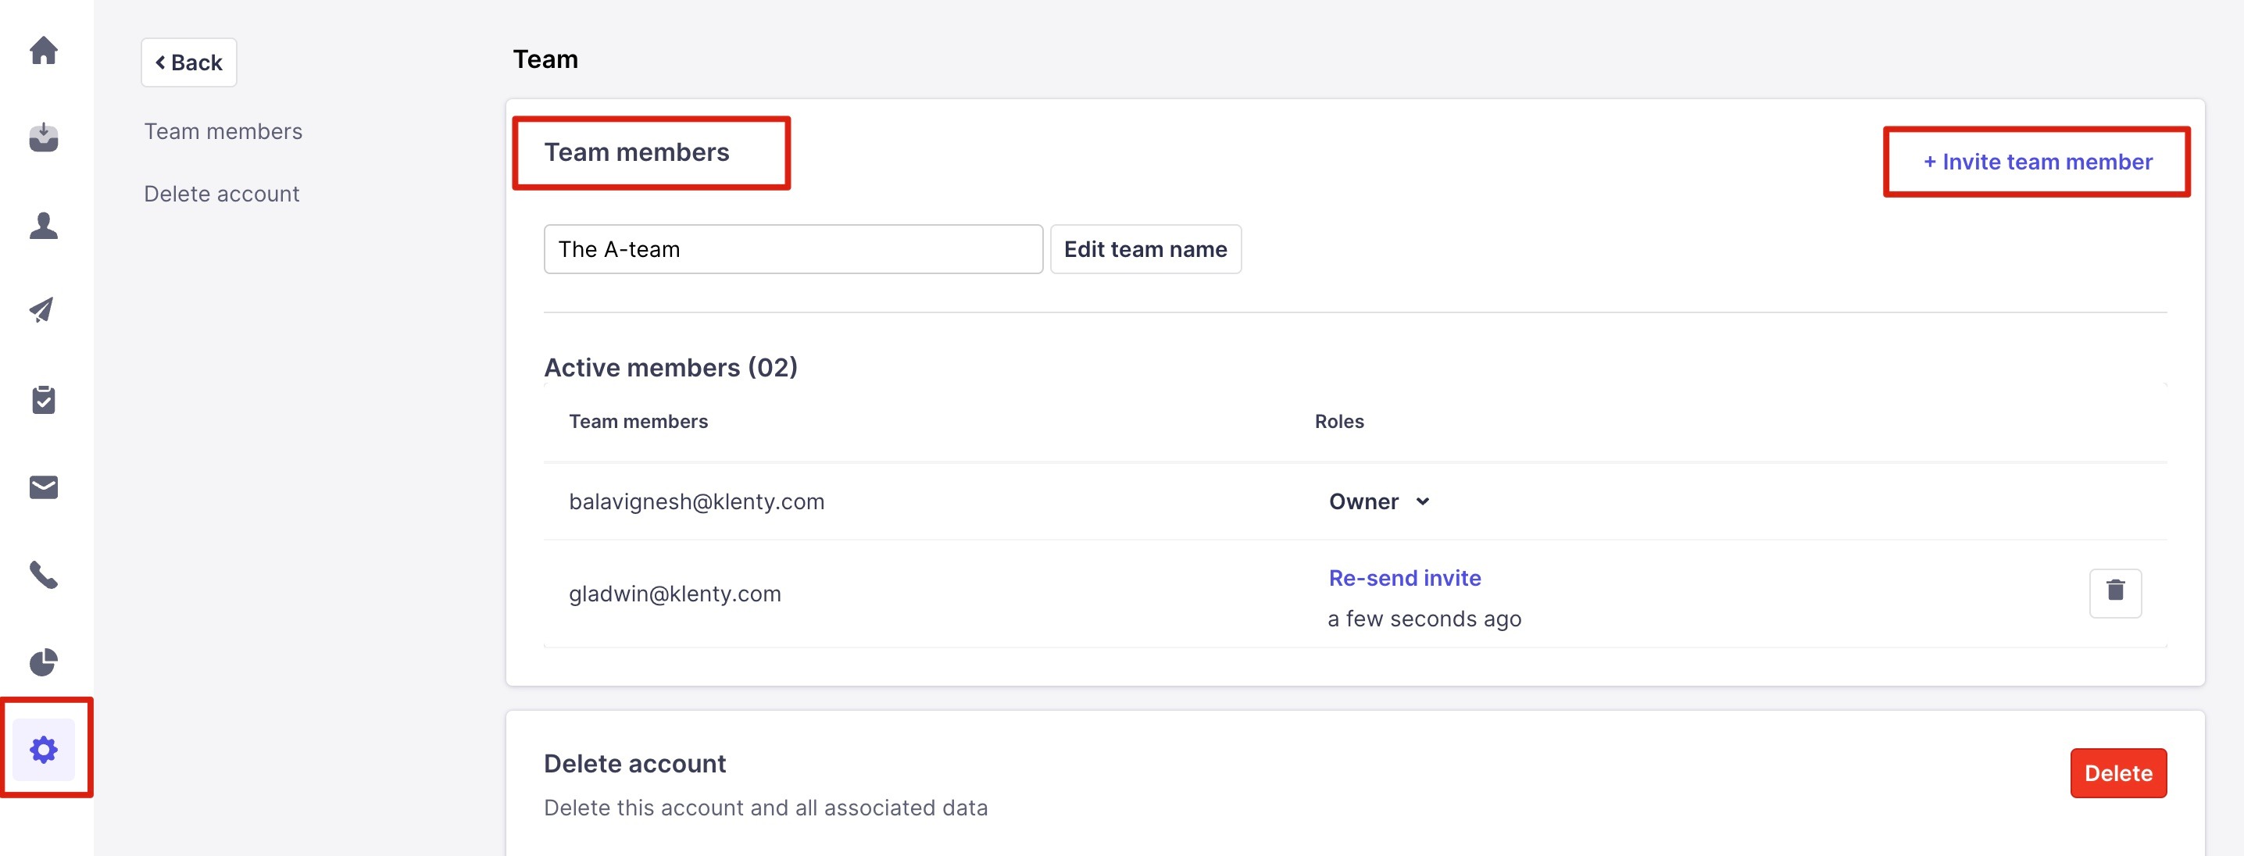Expand the Owner role dropdown
Viewport: 2244px width, 856px height.
pos(1378,501)
